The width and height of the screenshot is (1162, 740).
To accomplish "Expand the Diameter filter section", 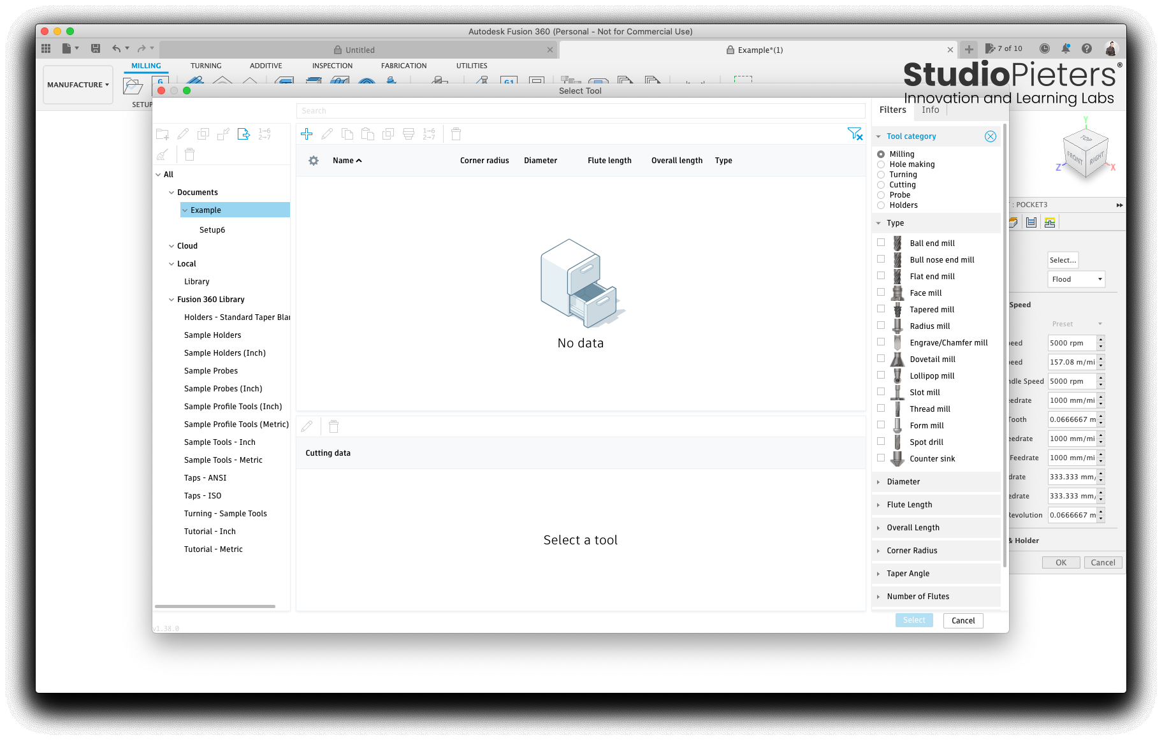I will 936,482.
